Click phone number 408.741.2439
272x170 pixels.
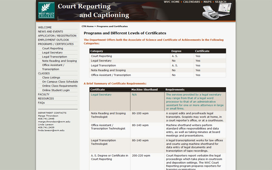(x=46, y=127)
